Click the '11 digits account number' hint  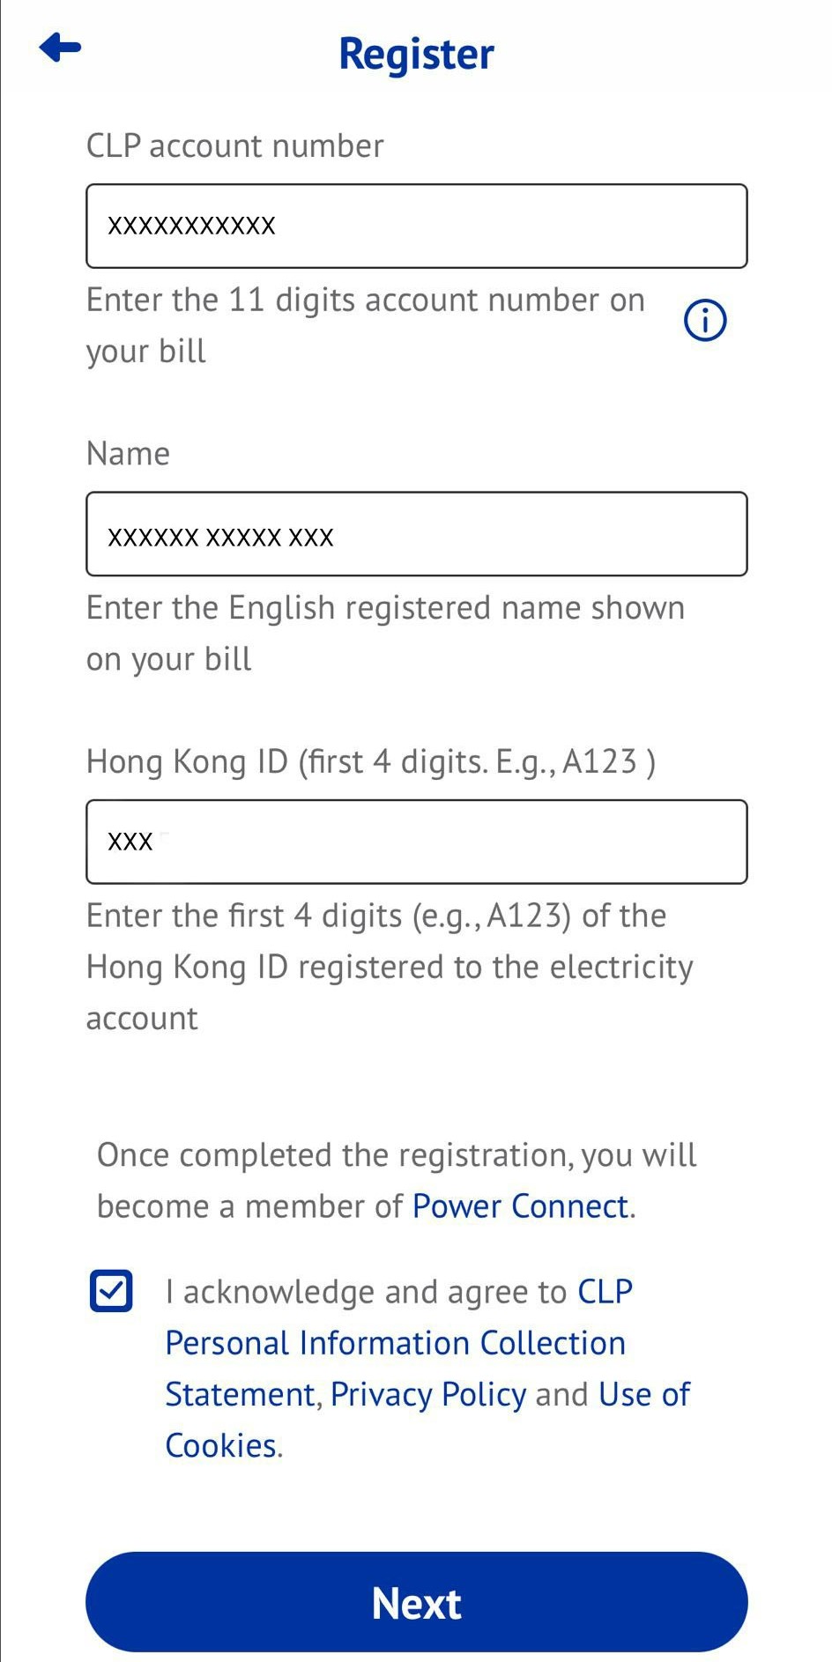click(x=366, y=325)
